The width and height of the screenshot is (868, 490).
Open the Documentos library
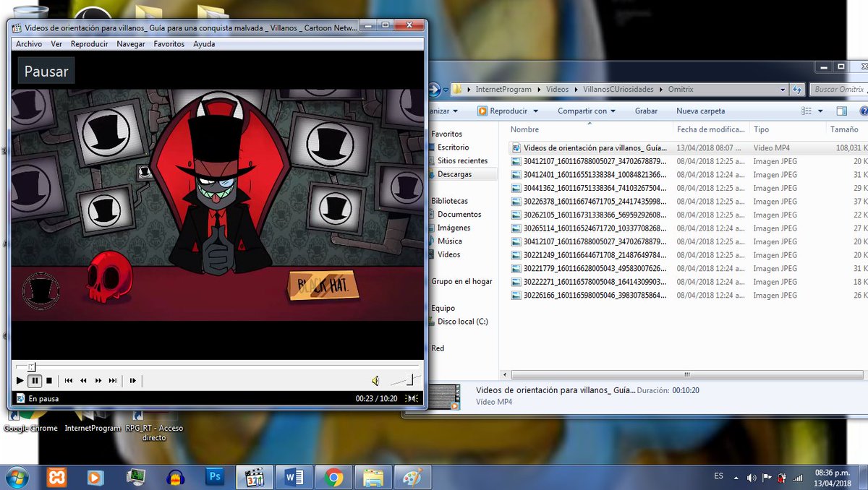click(x=459, y=214)
